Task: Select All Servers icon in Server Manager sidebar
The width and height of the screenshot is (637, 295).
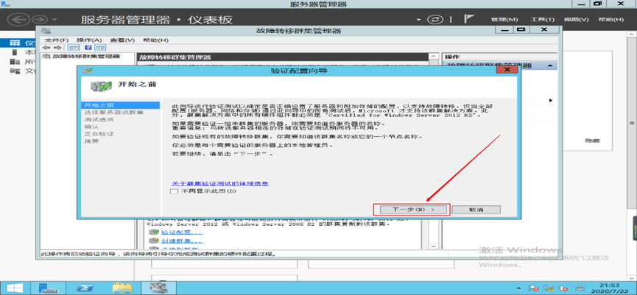Action: pos(15,62)
